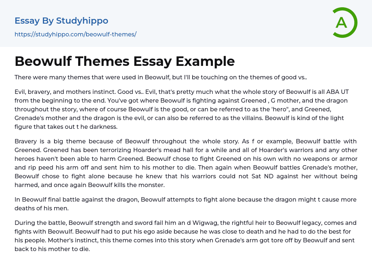Click the "Beowulf Themes Essay Example" title
This screenshot has width=372, height=274.
click(125, 61)
